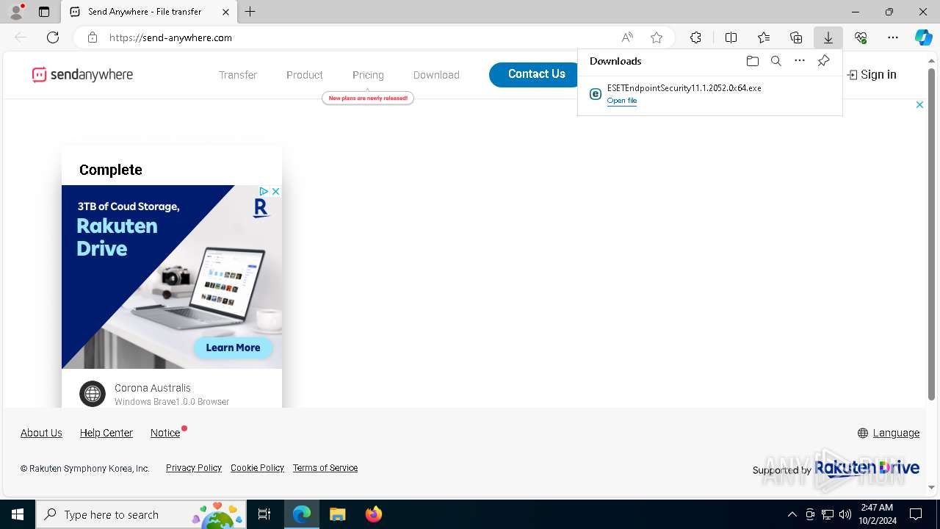This screenshot has width=940, height=529.
Task: Open Edge Settings and more menu
Action: click(893, 37)
